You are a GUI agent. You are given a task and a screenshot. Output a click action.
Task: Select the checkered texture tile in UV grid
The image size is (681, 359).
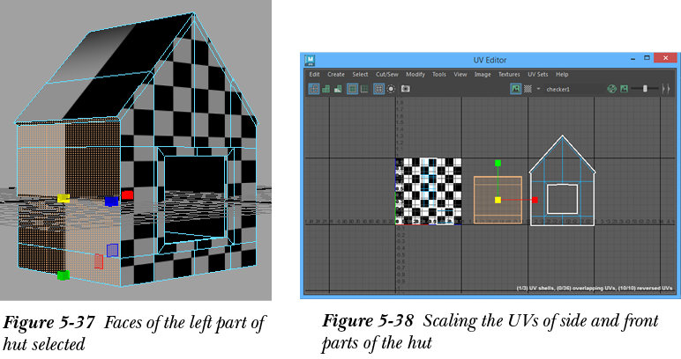point(428,190)
